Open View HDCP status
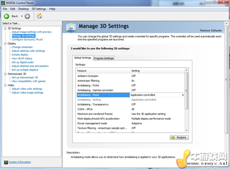Screen dimensions: 230x169 click(x=22, y=58)
